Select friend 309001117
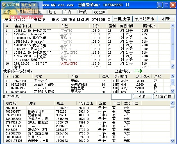The width and height of the screenshot is (177, 144). pyautogui.click(x=87, y=108)
